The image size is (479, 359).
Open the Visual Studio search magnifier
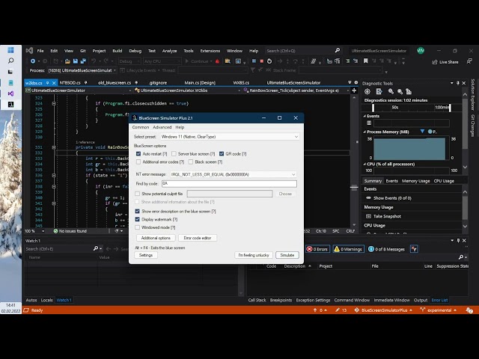click(x=338, y=50)
